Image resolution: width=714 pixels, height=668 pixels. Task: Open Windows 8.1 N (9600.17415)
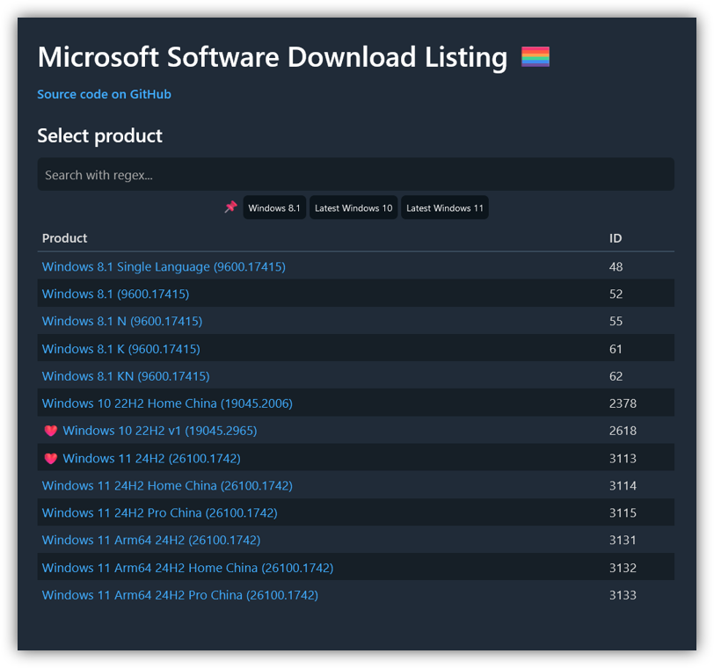click(x=122, y=322)
